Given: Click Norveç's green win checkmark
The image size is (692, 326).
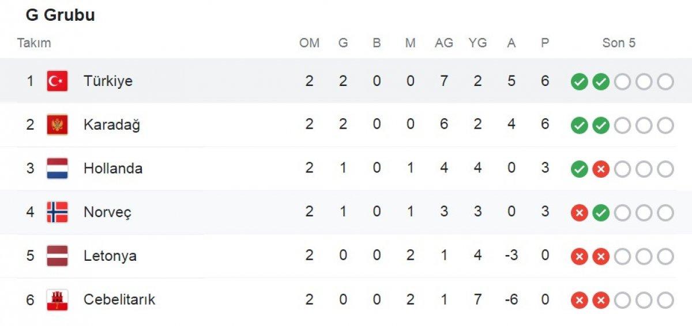Looking at the screenshot, I should pos(601,213).
